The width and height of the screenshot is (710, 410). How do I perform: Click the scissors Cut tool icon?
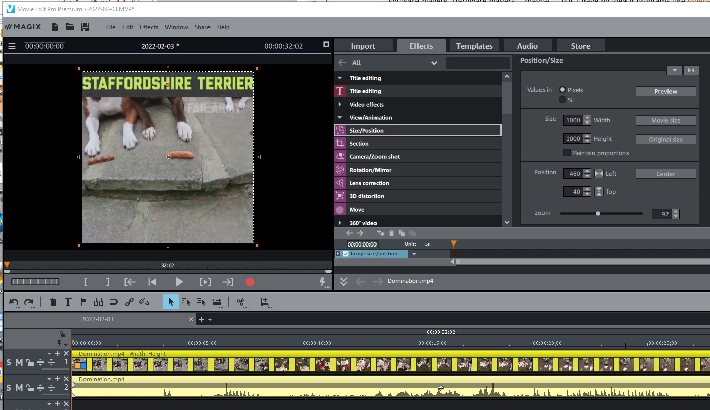point(240,302)
